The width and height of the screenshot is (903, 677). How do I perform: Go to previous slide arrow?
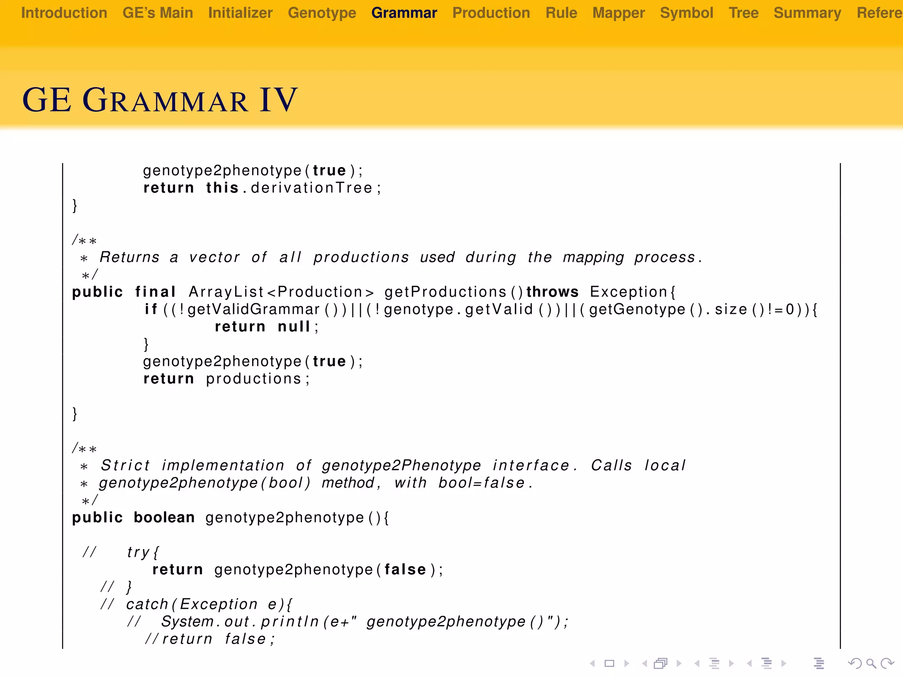coord(593,663)
